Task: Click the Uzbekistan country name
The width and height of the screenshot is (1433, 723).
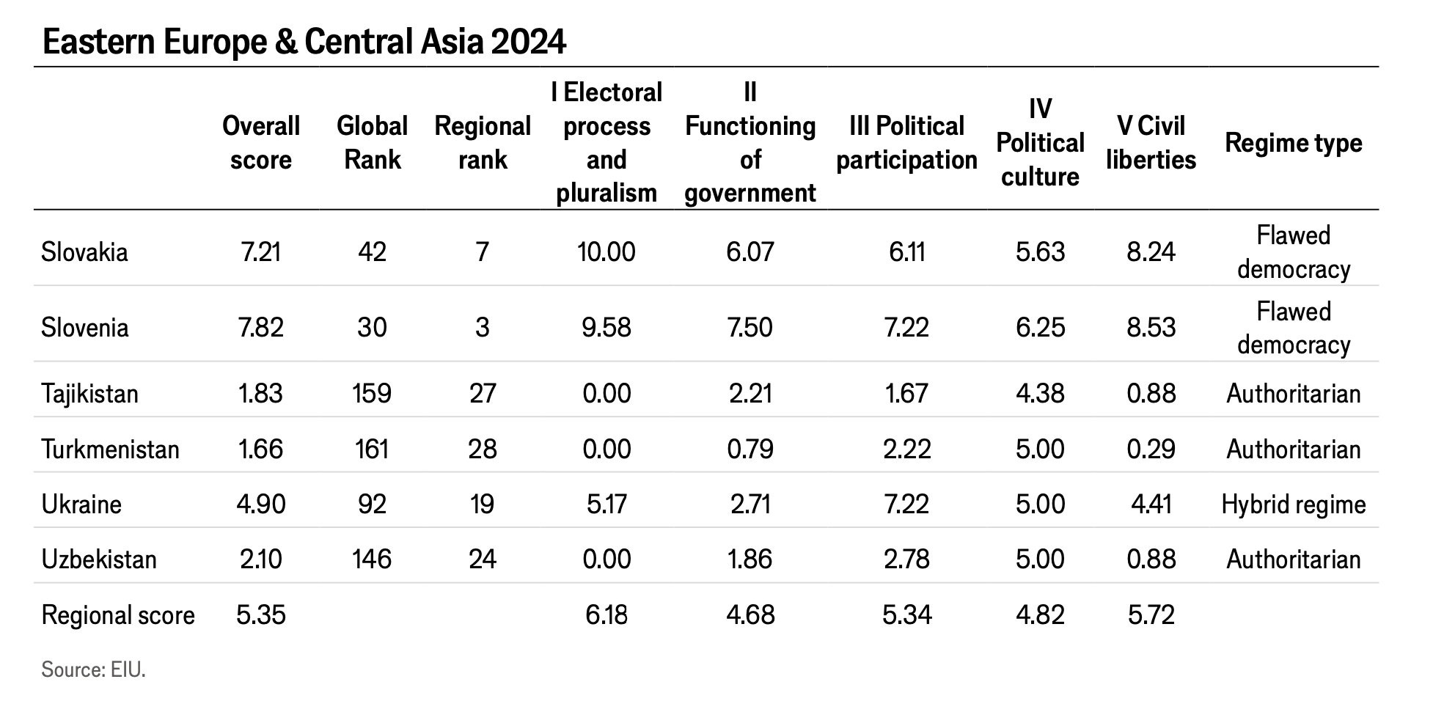Action: pyautogui.click(x=99, y=559)
